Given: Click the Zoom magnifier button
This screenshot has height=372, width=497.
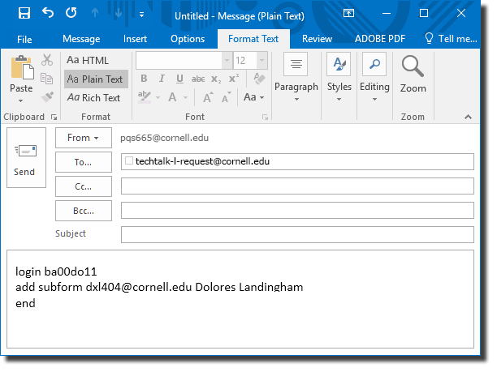Looking at the screenshot, I should [x=413, y=75].
